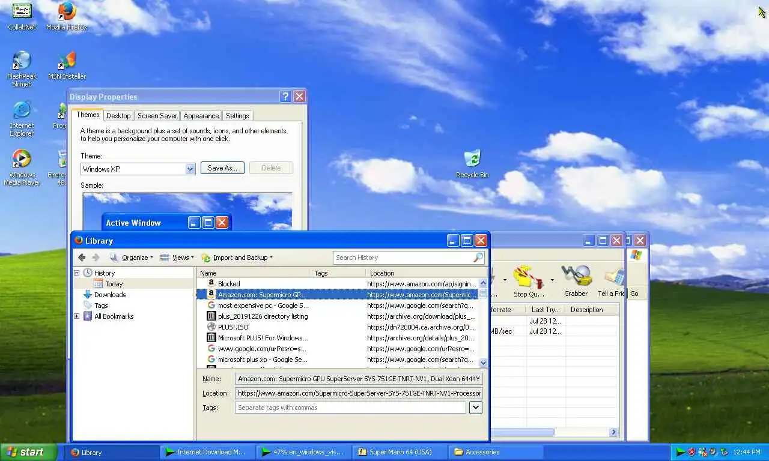The width and height of the screenshot is (769, 461).
Task: Select the Blocked history entry
Action: [x=337, y=284]
